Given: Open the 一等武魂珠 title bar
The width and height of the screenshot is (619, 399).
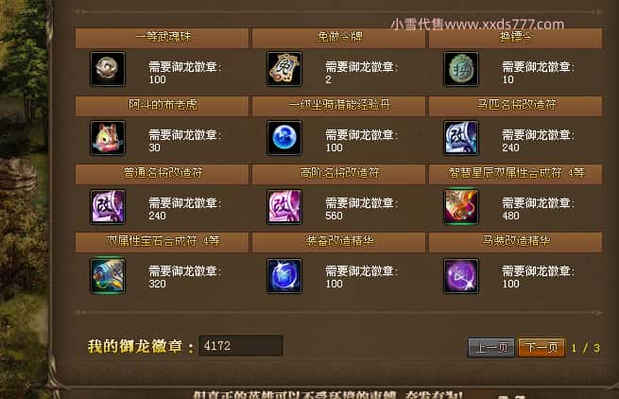Looking at the screenshot, I should pyautogui.click(x=163, y=38).
